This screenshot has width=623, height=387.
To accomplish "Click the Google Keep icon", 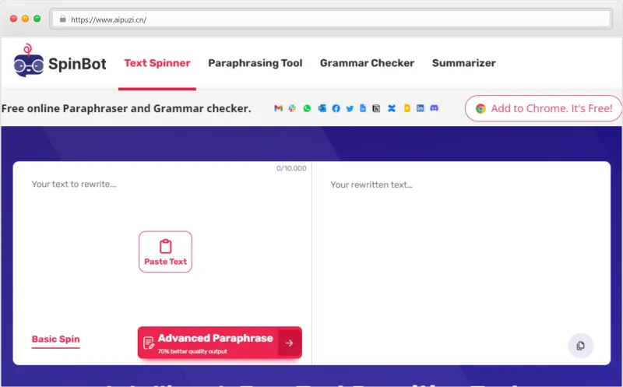I will click(407, 108).
